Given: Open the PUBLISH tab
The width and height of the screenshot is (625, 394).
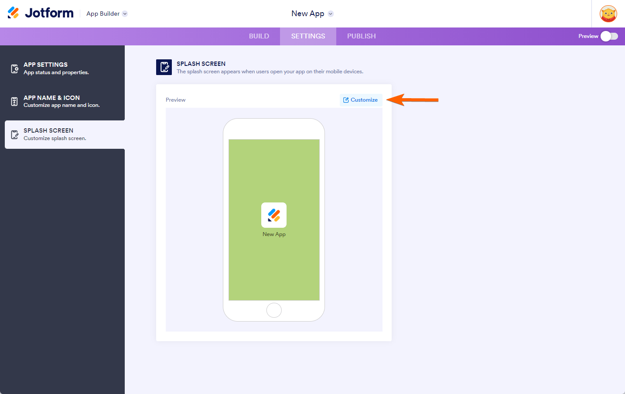Looking at the screenshot, I should tap(361, 36).
